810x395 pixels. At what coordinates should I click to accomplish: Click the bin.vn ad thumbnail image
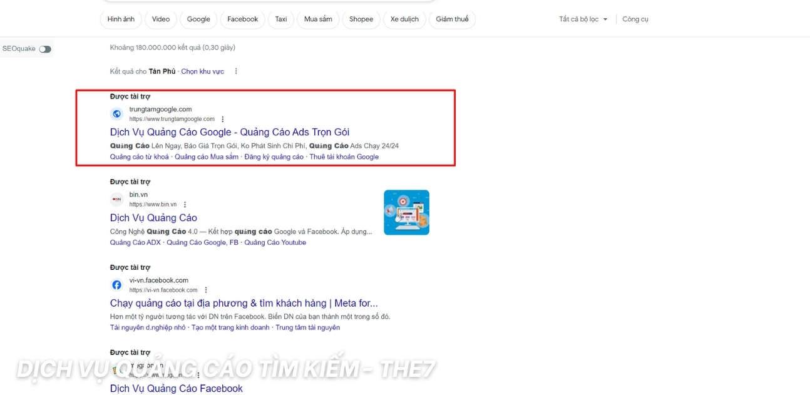point(406,212)
